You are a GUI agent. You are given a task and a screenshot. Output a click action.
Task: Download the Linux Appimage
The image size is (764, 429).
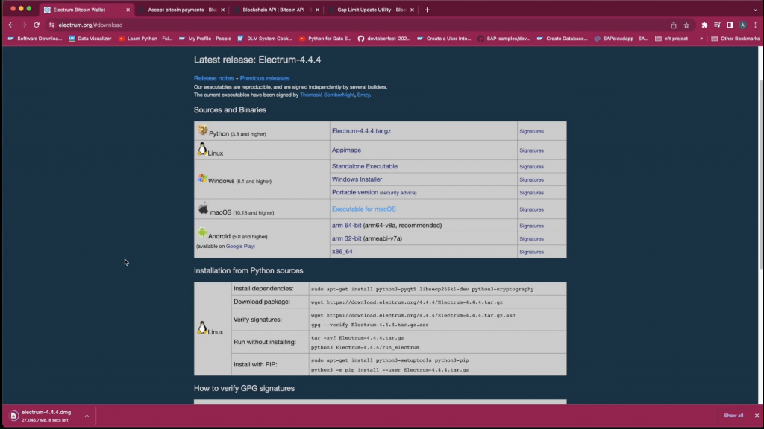[x=346, y=150]
